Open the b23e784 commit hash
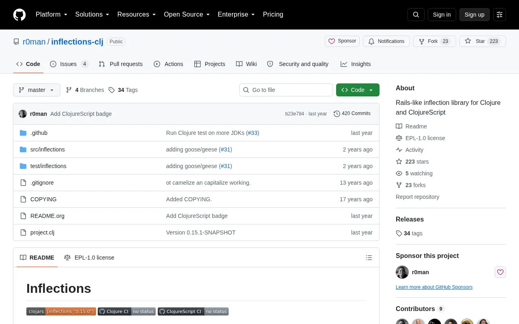This screenshot has height=324, width=519. tap(294, 114)
